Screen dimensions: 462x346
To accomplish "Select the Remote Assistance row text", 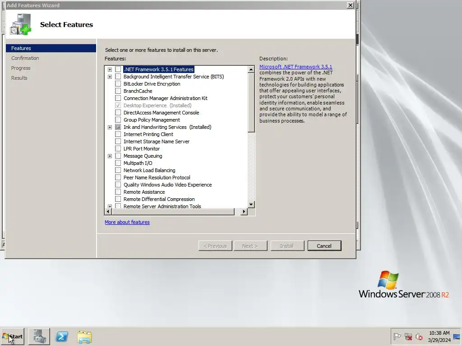I will pos(144,192).
